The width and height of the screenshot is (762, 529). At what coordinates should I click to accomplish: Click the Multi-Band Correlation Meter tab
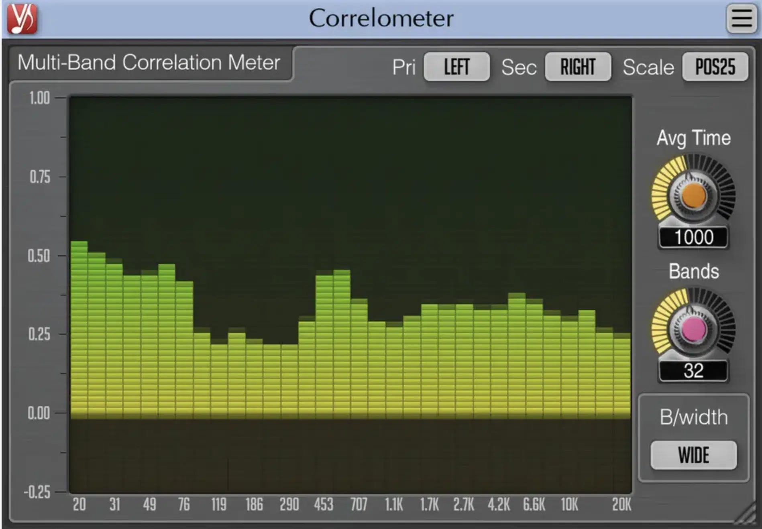(x=149, y=63)
